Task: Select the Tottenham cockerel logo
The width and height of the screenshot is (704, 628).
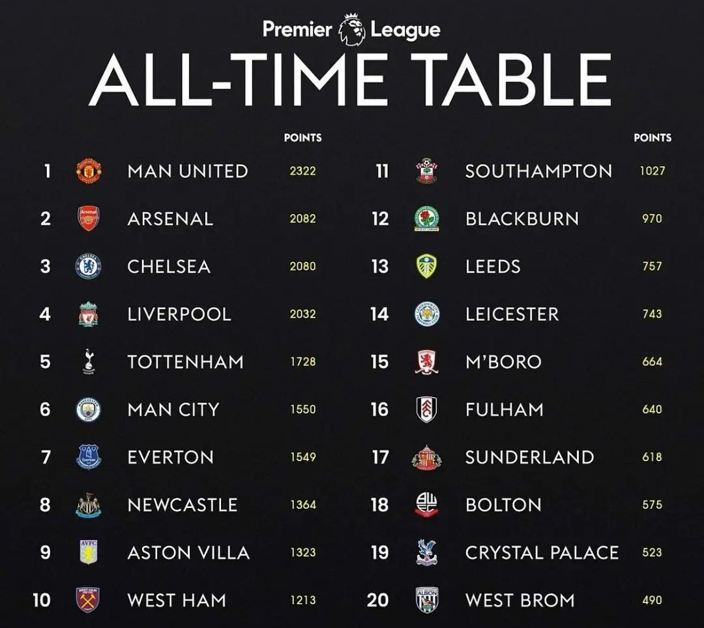Action: (x=89, y=361)
